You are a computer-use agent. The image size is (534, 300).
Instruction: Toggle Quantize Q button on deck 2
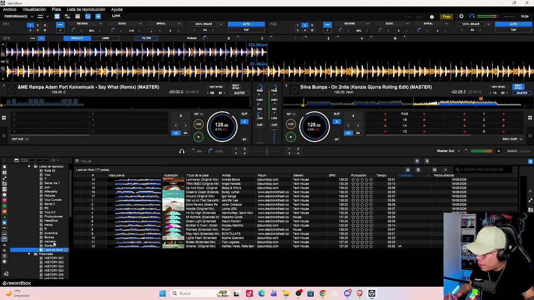pos(337,122)
